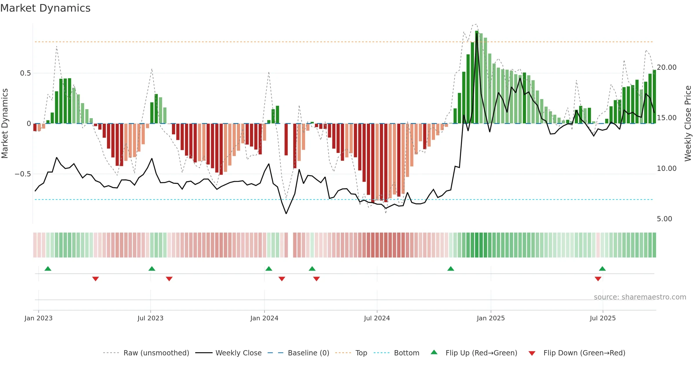
Task: Select the flip-up marker at Jan 2024
Action: tap(269, 268)
